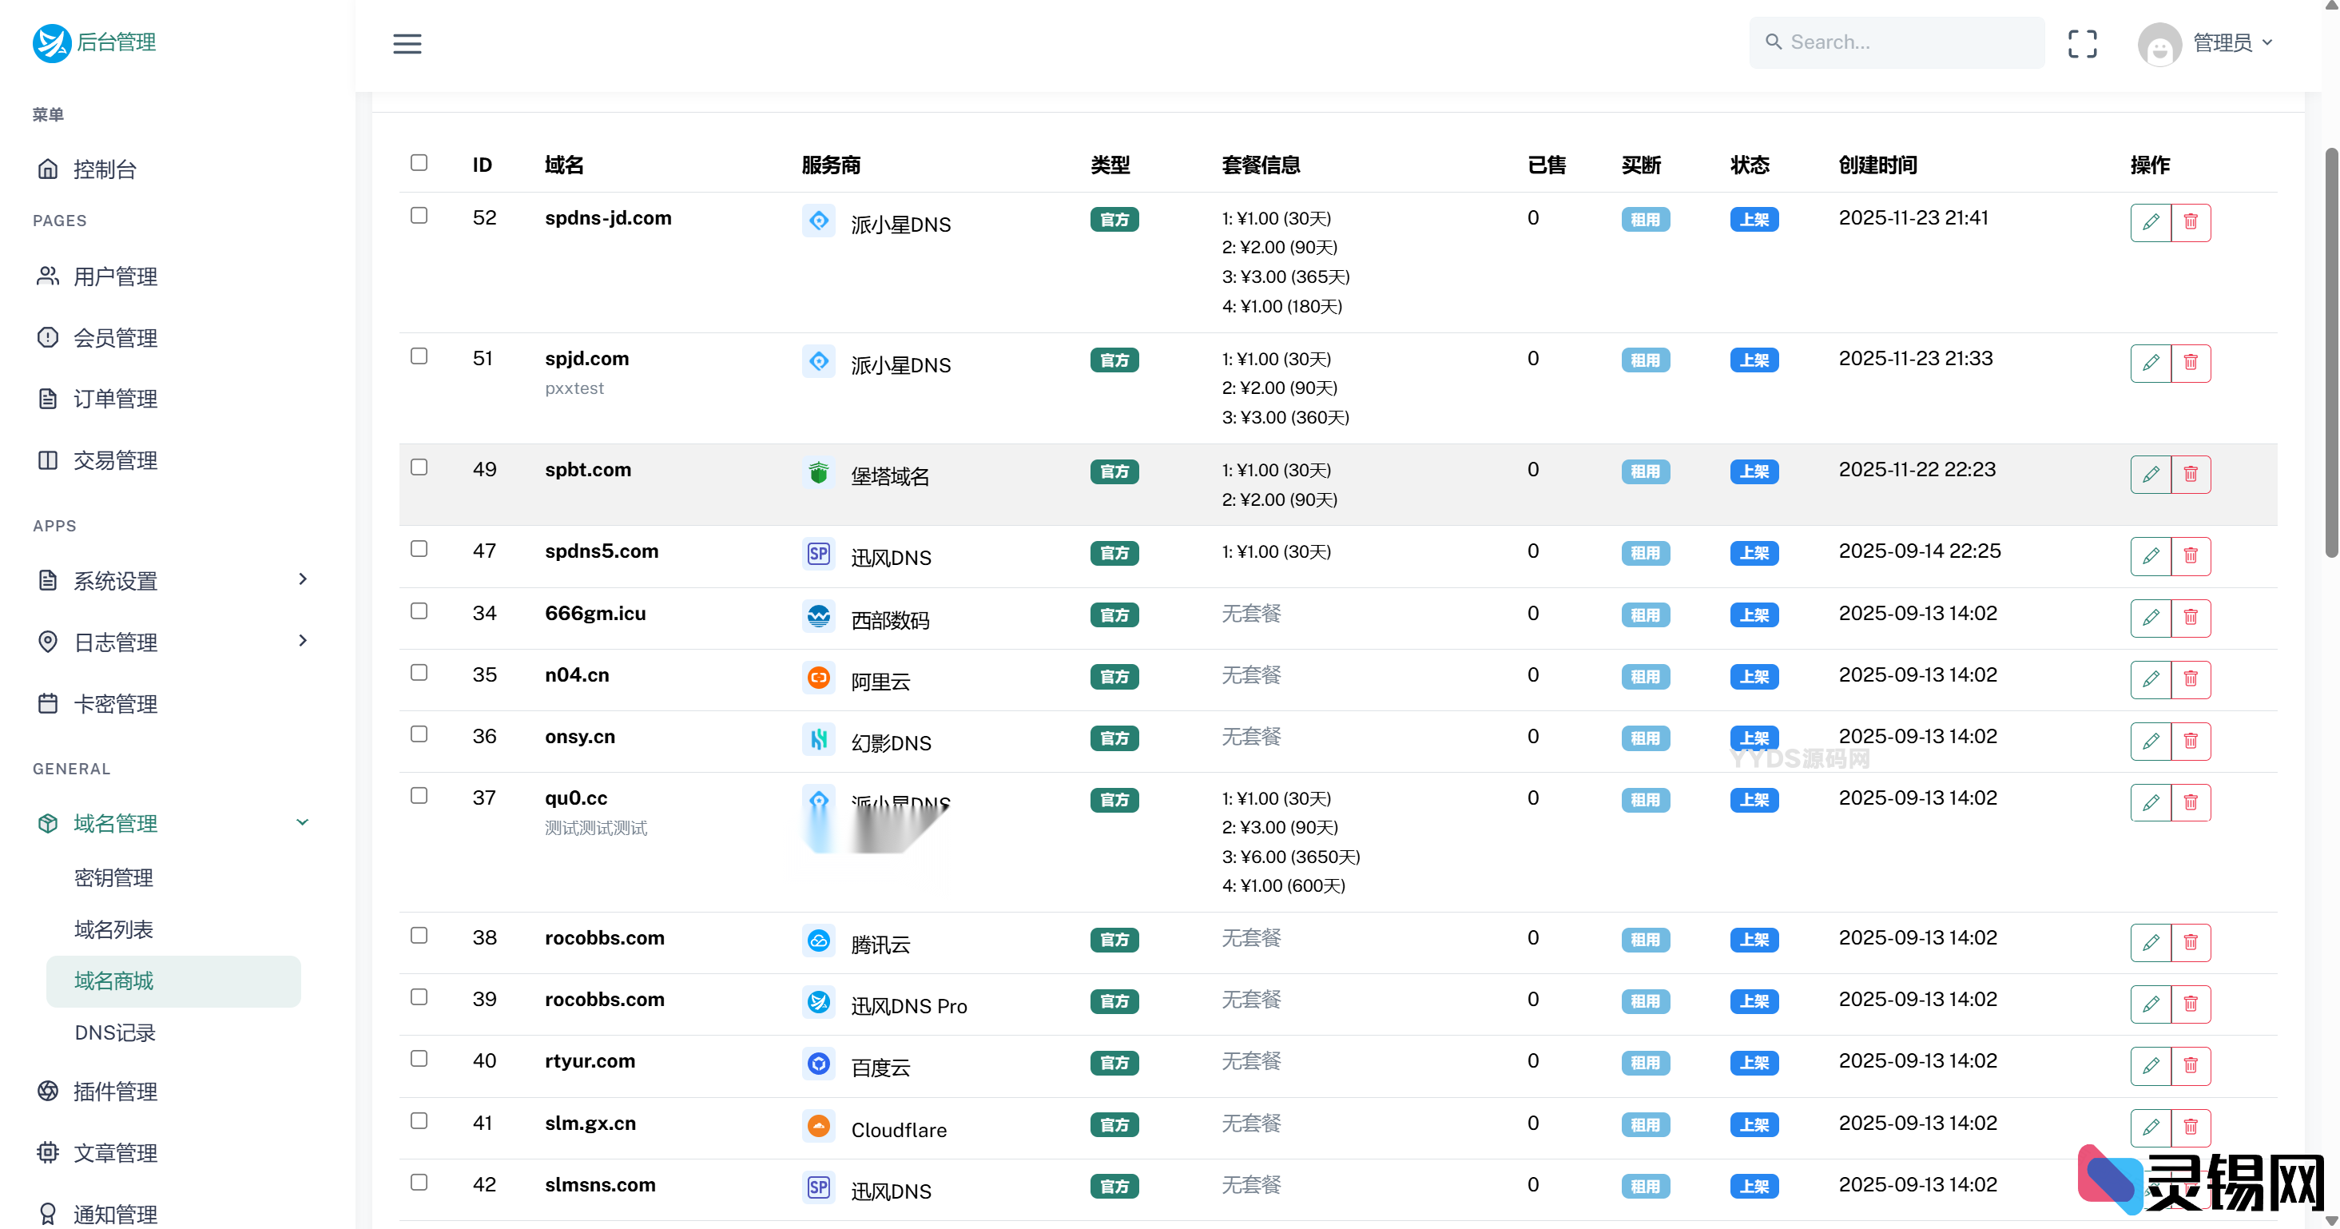The height and width of the screenshot is (1229, 2340).
Task: Click the 派小星DNS provider icon for spjd.com
Action: 818,360
